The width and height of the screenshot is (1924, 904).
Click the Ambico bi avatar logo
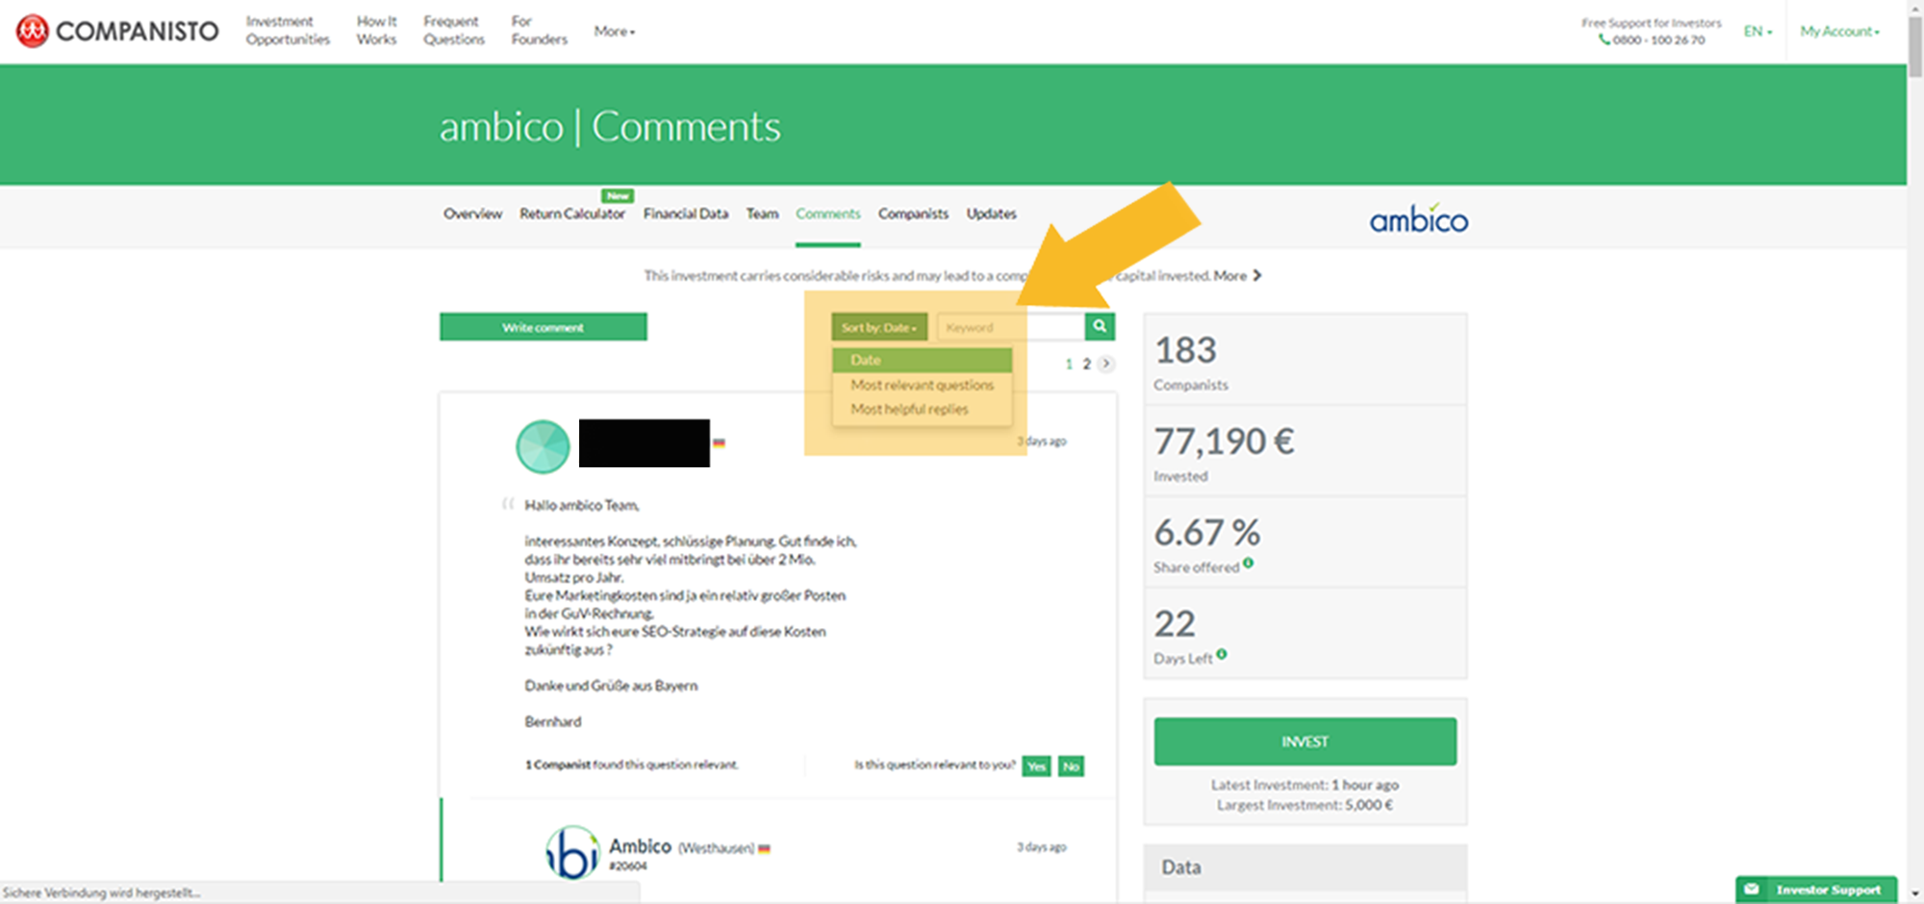pyautogui.click(x=572, y=852)
